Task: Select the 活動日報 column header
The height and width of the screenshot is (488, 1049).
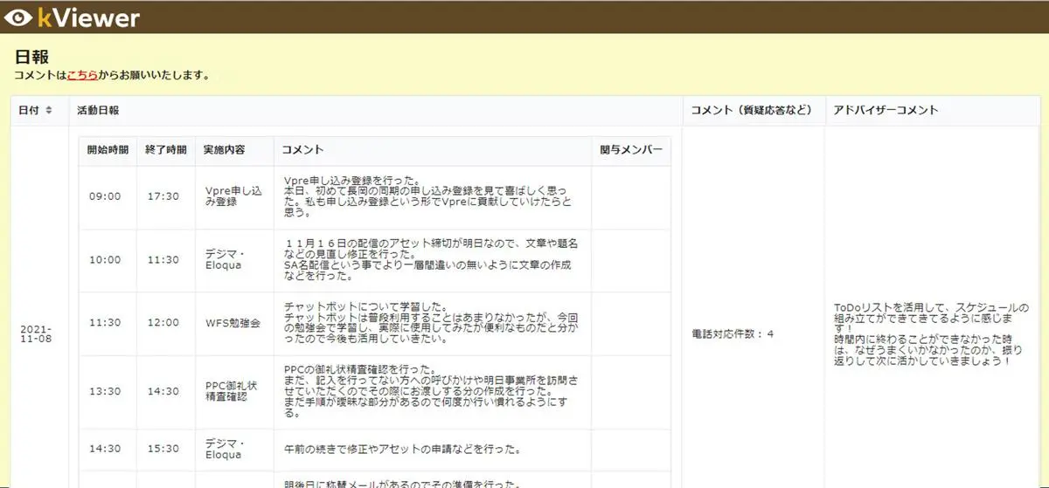Action: (98, 111)
